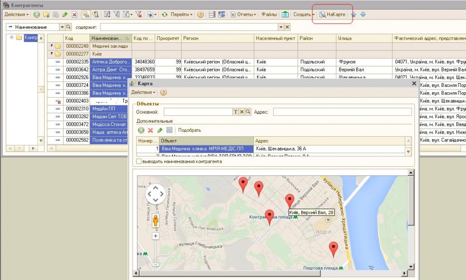Click the Add new group folder icon

[x=46, y=14]
